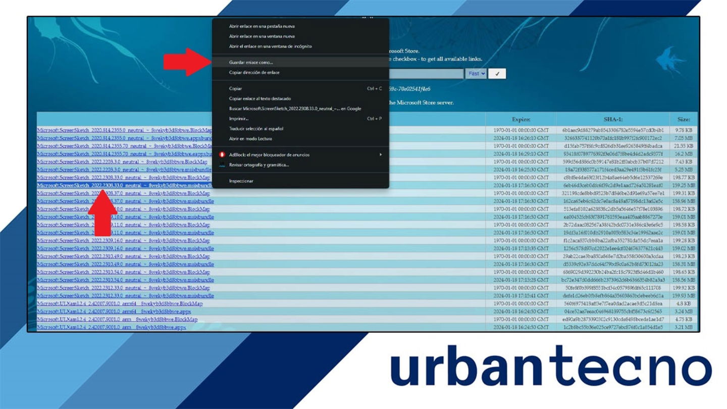Screen dimensions: 727x409
Task: Choose 'Copiar dirección de enlace'
Action: point(254,73)
